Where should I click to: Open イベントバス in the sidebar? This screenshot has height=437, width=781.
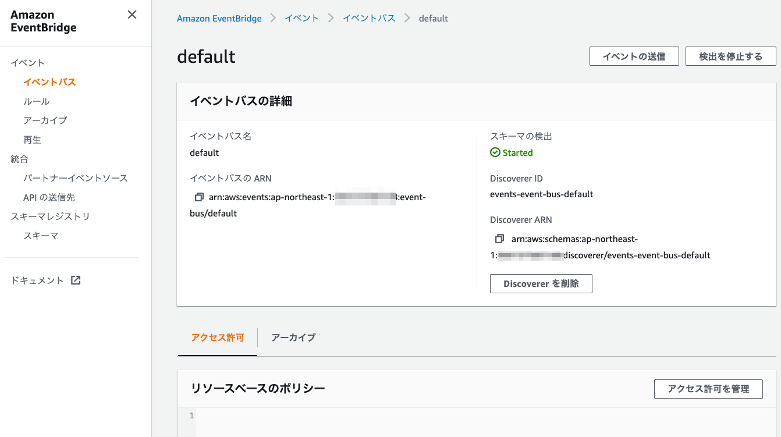[49, 82]
